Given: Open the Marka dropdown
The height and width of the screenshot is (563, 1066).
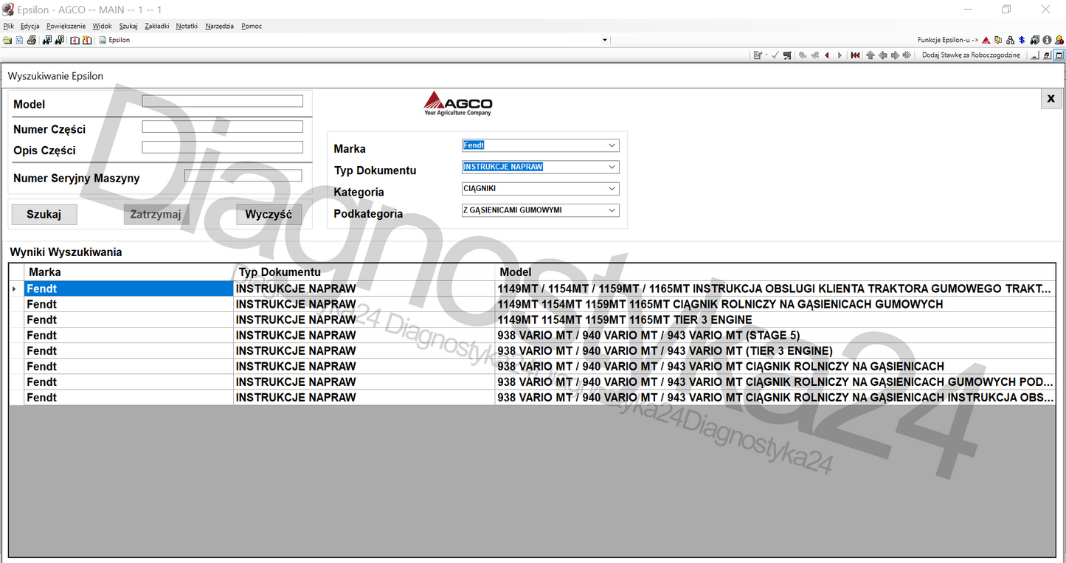Looking at the screenshot, I should click(612, 145).
